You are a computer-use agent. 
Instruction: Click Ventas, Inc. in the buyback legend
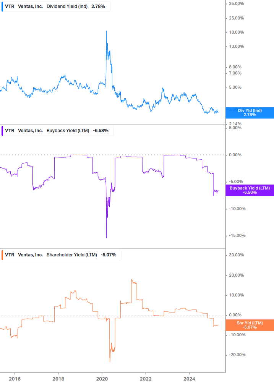pos(30,131)
